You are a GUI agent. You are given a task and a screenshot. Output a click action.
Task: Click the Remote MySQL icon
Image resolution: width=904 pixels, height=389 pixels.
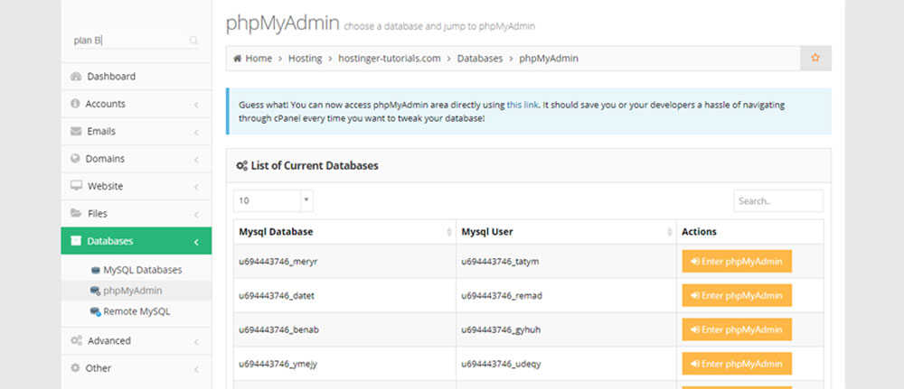95,312
